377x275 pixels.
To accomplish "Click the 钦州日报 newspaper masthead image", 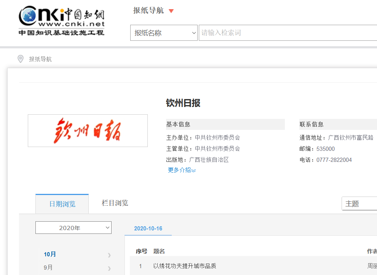I will click(88, 131).
